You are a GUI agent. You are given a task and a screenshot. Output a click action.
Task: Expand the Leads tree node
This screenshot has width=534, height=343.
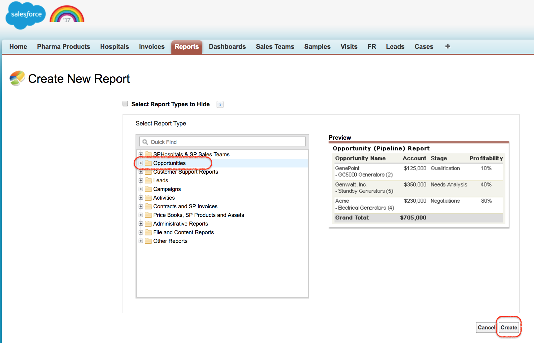click(141, 180)
